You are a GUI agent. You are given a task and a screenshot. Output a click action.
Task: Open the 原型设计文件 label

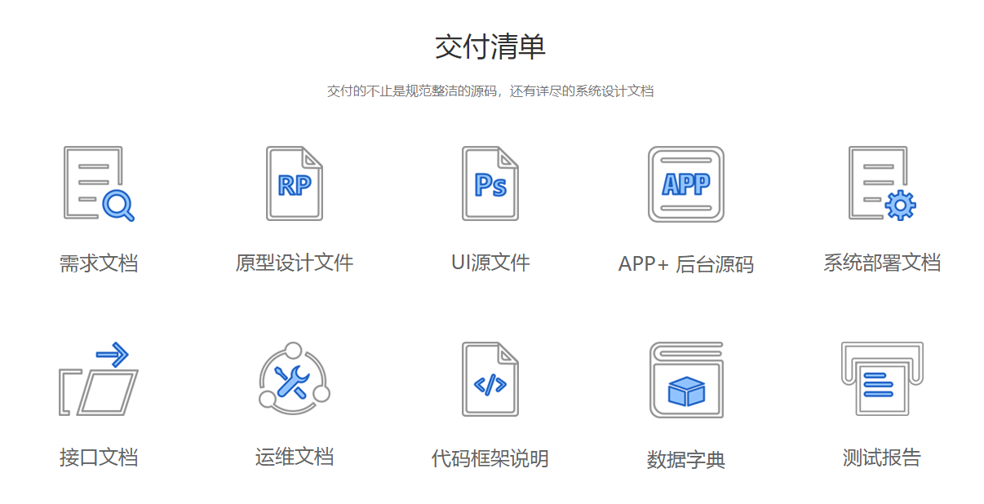pyautogui.click(x=295, y=263)
